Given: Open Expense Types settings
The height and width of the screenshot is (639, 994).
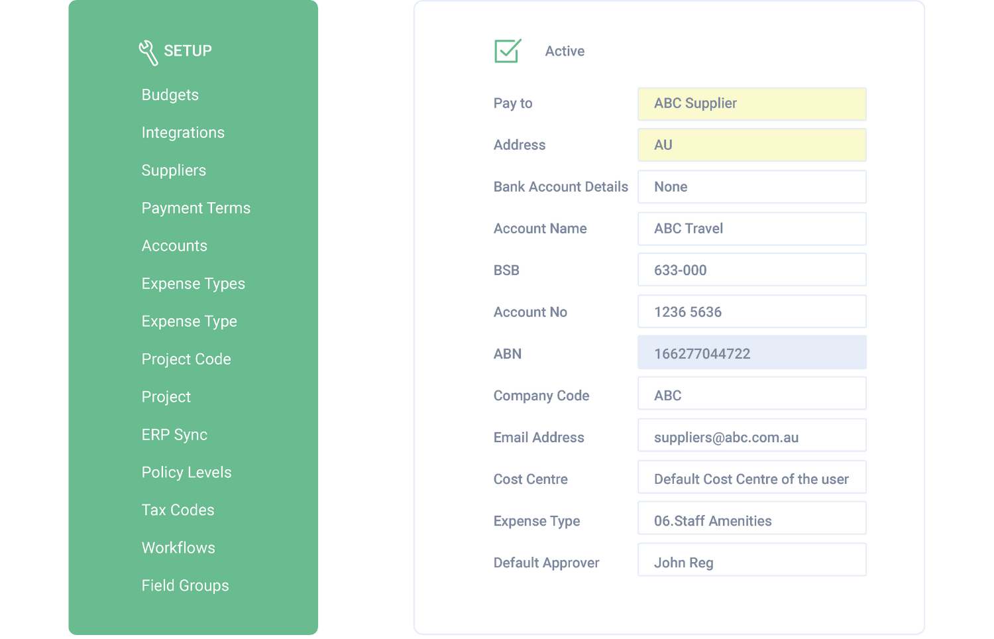Looking at the screenshot, I should point(193,284).
